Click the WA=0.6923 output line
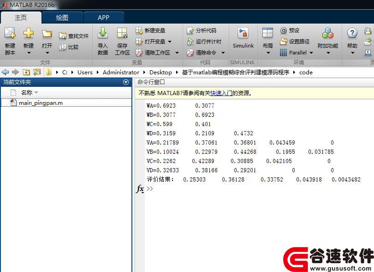The image size is (374, 272). tap(181, 106)
